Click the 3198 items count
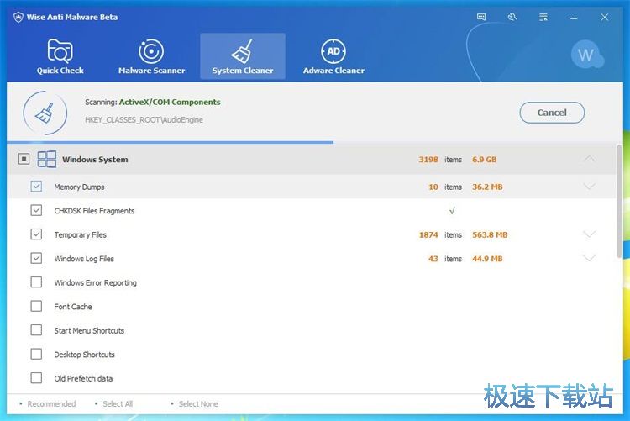Screen dimensions: 630x421 (x=428, y=159)
